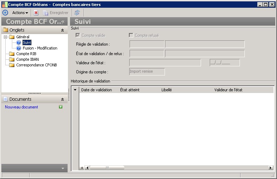The height and width of the screenshot is (179, 277).
Task: Collapse the Documents section
Action: click(62, 99)
